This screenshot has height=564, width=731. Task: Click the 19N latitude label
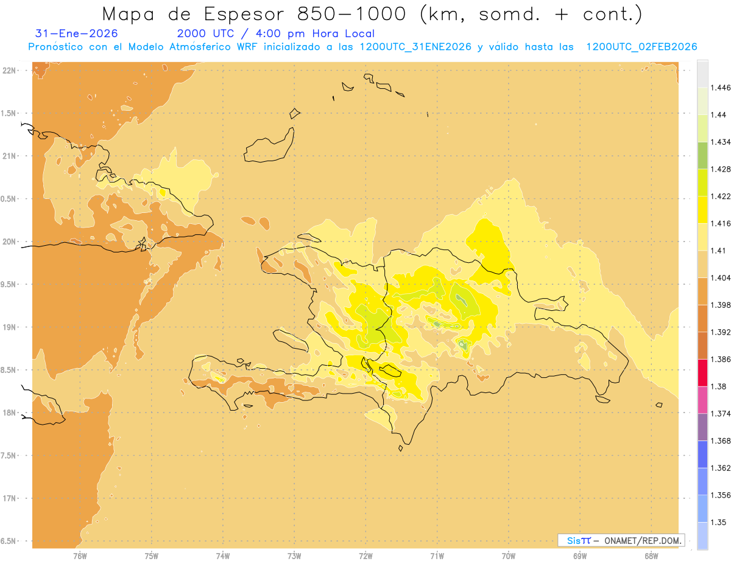click(x=9, y=327)
